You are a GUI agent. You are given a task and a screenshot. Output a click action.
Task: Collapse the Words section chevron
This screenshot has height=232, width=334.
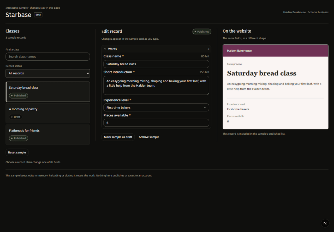[x=105, y=49]
